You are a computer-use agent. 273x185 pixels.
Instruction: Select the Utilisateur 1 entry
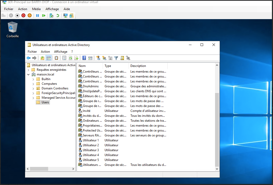(122, 140)
